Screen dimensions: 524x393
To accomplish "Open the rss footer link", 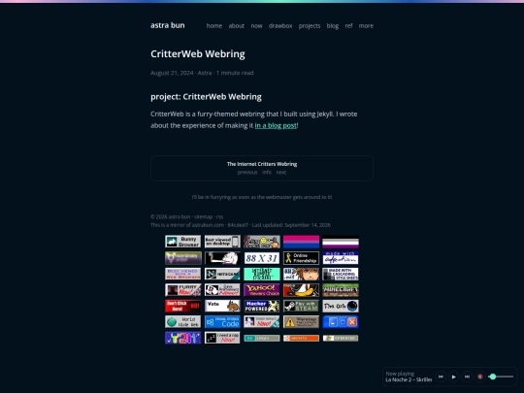I will 219,216.
